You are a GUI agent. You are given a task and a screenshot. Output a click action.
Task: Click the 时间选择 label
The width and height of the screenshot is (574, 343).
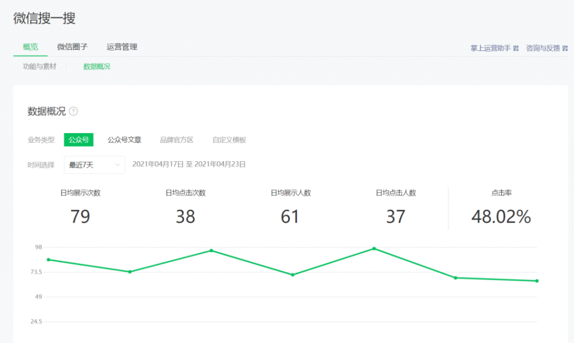41,165
